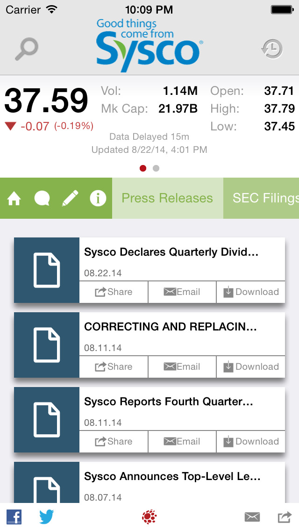
Task: Open the chat bubble icon
Action: (x=42, y=199)
